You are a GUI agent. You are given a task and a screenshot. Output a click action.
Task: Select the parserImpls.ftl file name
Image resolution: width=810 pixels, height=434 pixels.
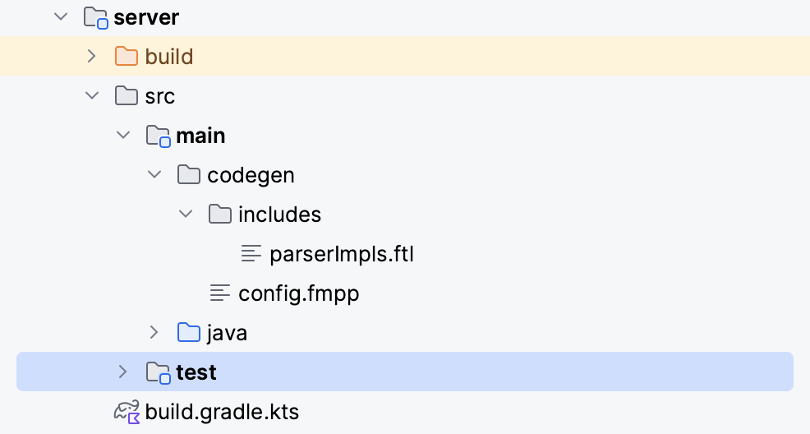[x=342, y=254]
